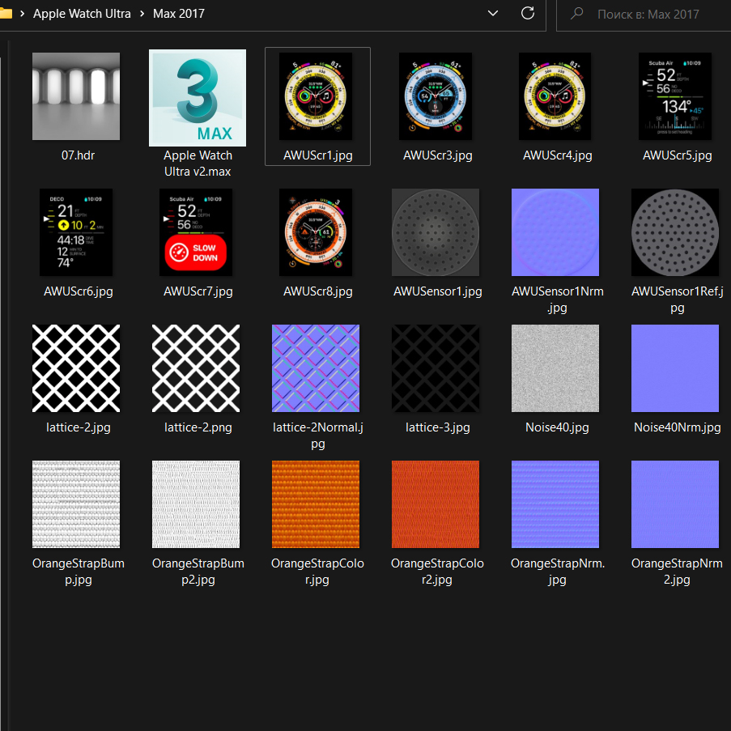Screen dimensions: 731x731
Task: Click the AWUScr7.jpg file name label
Action: [x=198, y=291]
